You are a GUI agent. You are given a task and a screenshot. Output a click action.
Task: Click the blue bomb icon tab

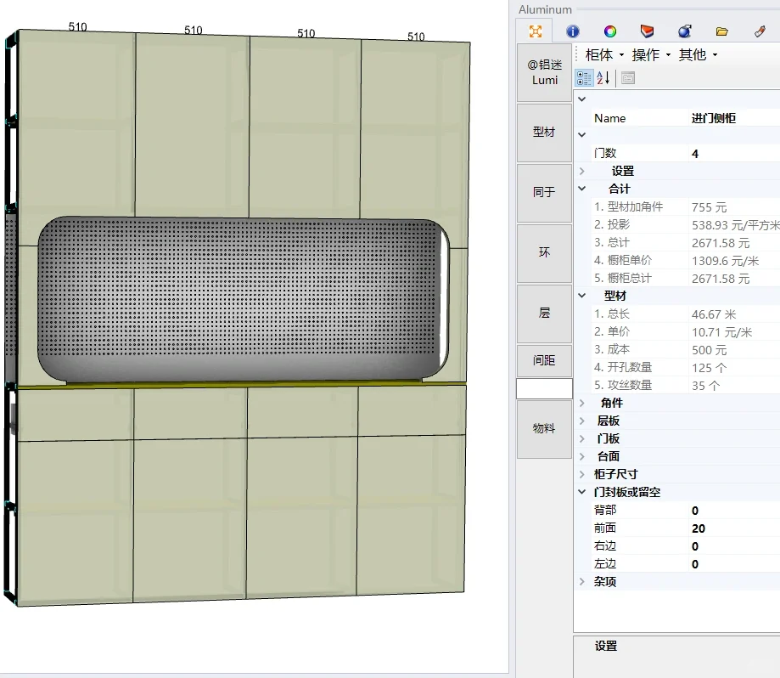[684, 31]
